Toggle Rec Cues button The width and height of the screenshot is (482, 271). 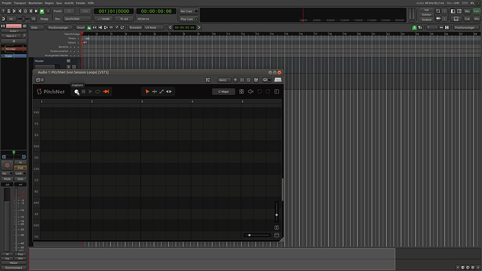[x=189, y=11]
